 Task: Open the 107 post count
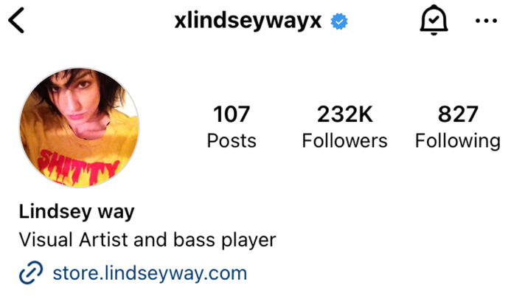[232, 114]
